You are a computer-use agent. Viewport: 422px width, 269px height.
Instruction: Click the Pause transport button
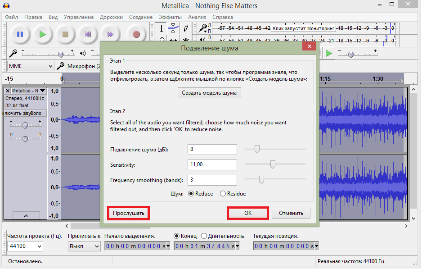[x=20, y=34]
